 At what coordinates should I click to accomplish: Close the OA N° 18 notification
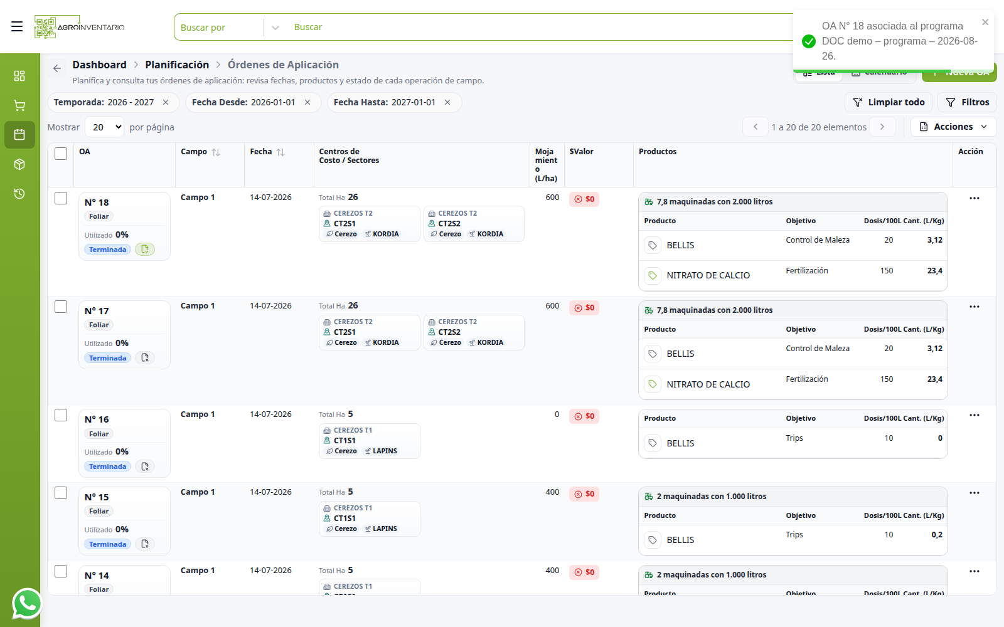point(985,23)
